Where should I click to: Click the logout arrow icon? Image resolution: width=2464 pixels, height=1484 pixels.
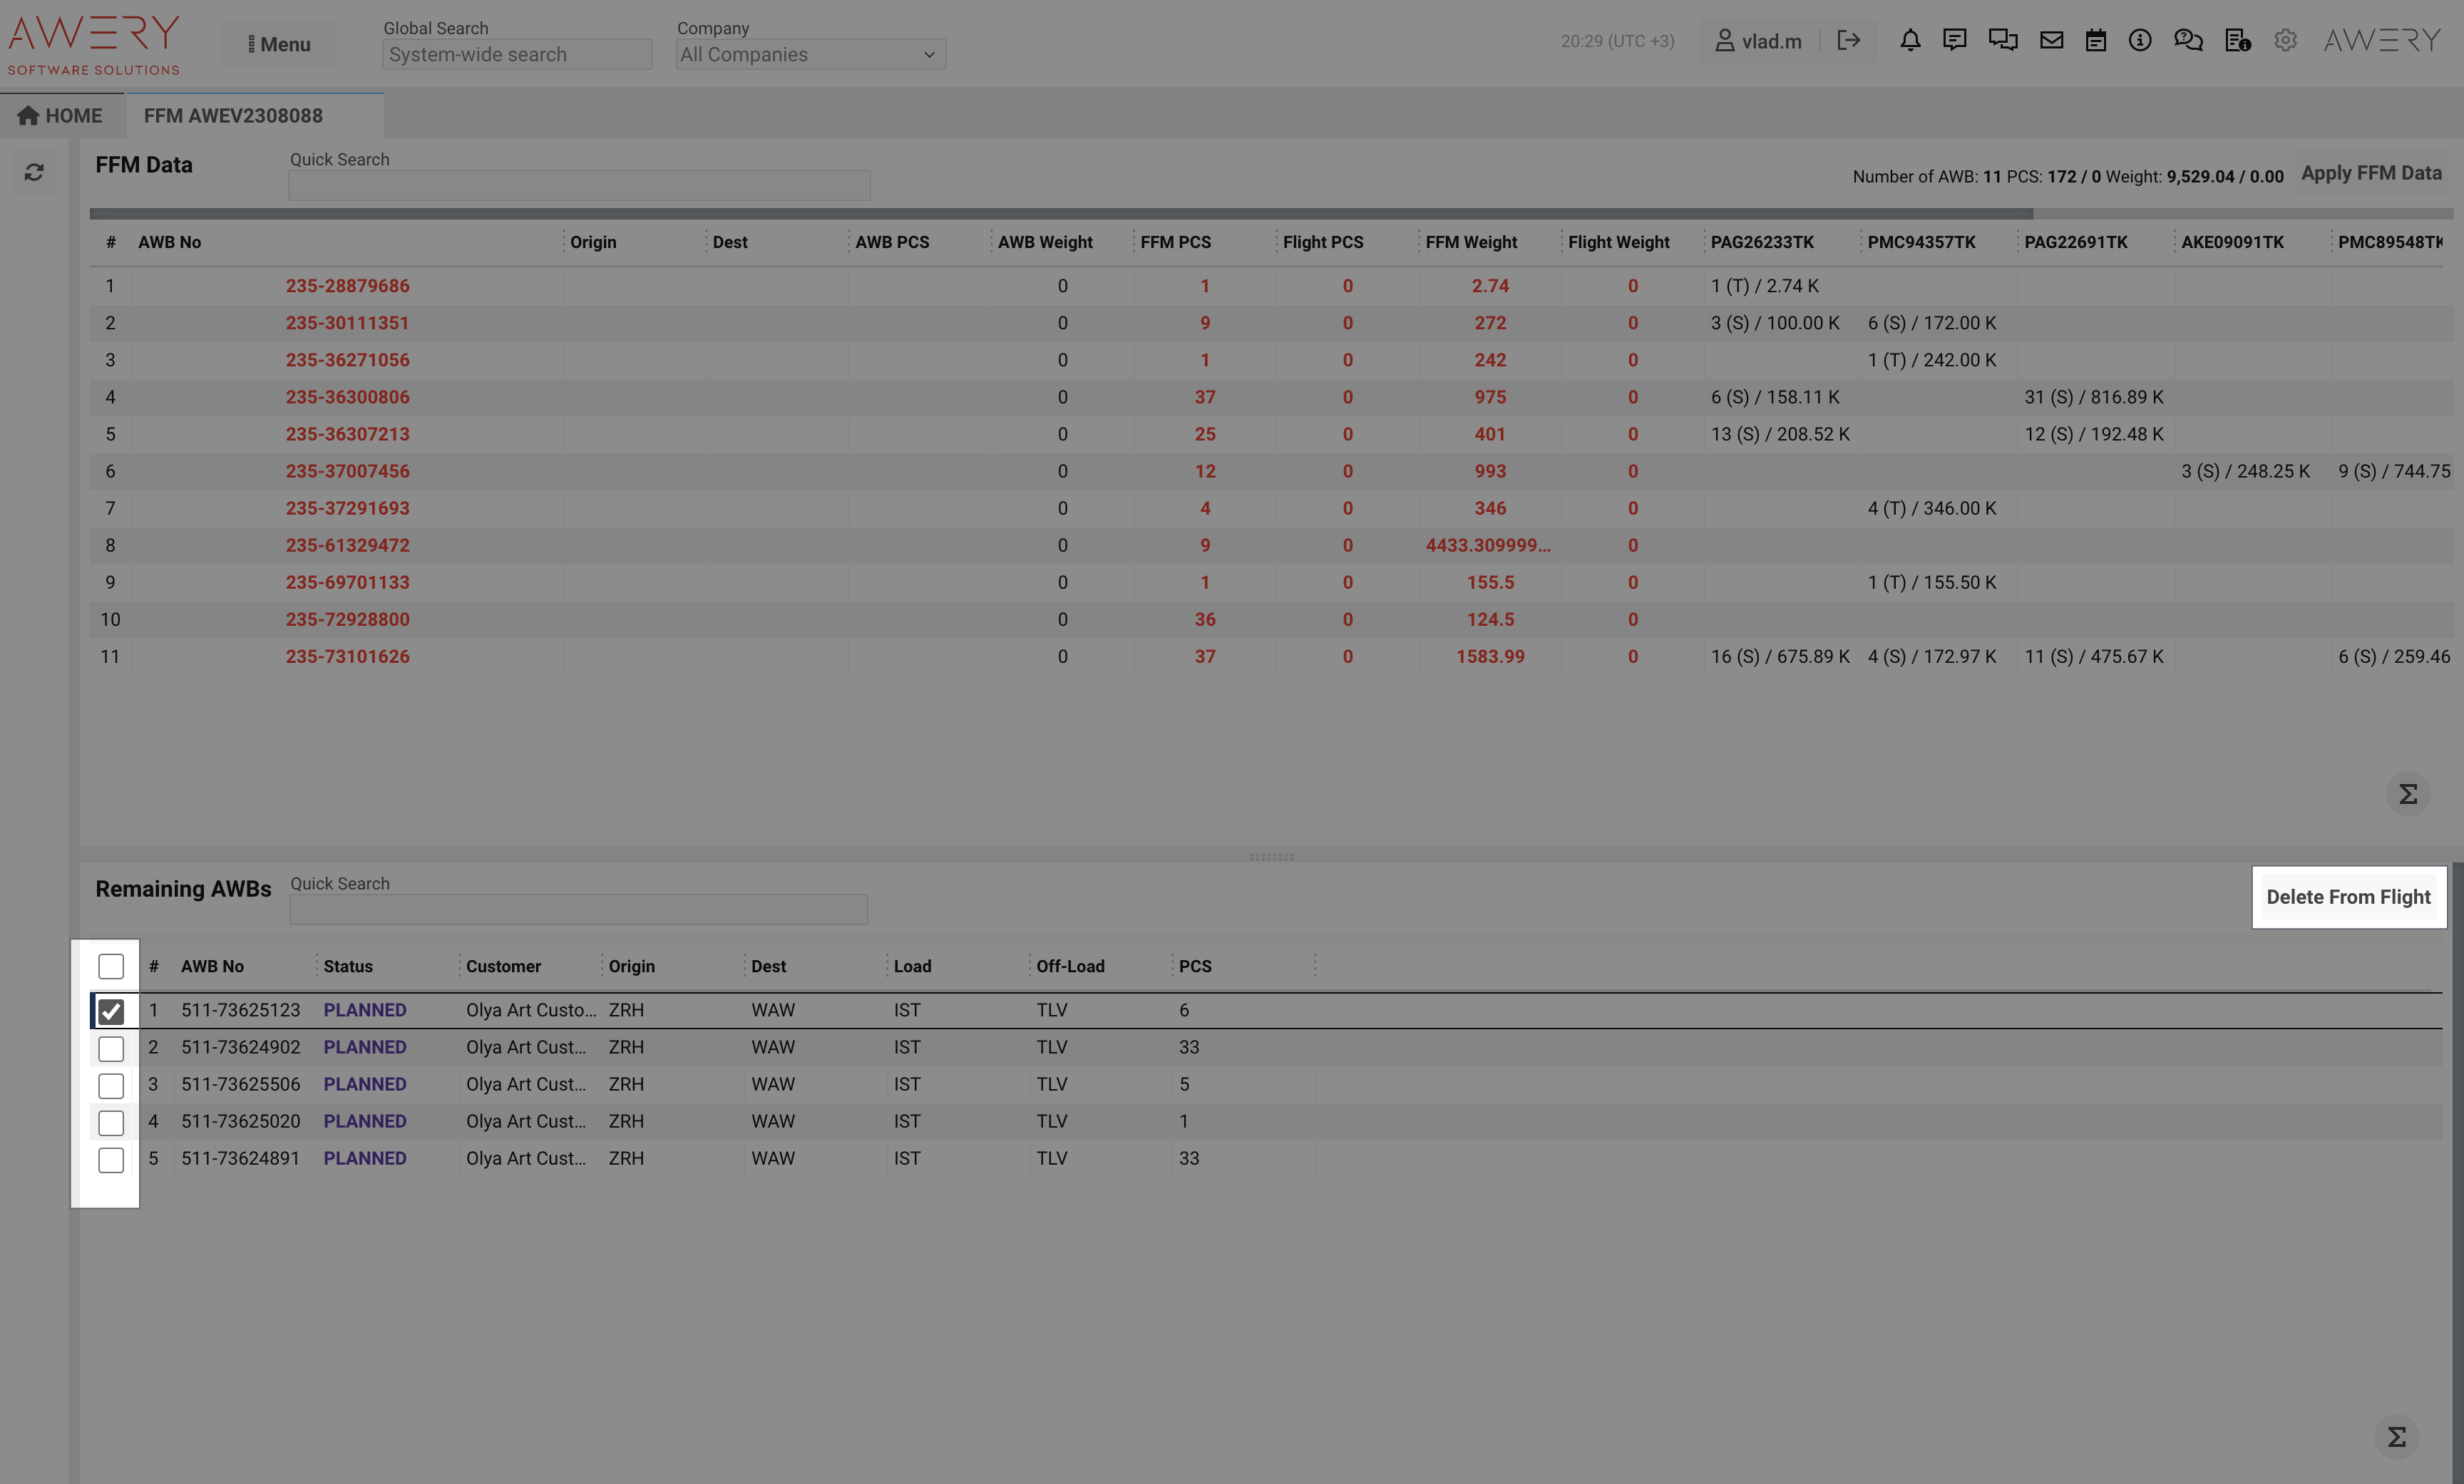click(x=1849, y=41)
